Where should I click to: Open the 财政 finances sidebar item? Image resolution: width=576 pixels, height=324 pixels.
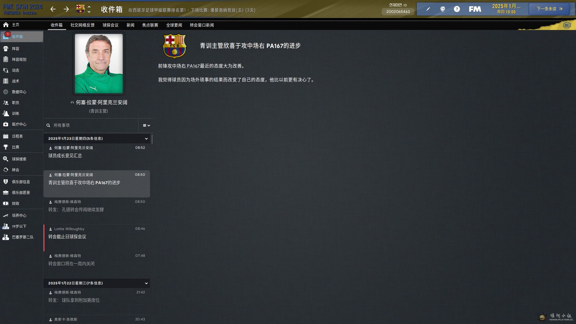pyautogui.click(x=15, y=203)
